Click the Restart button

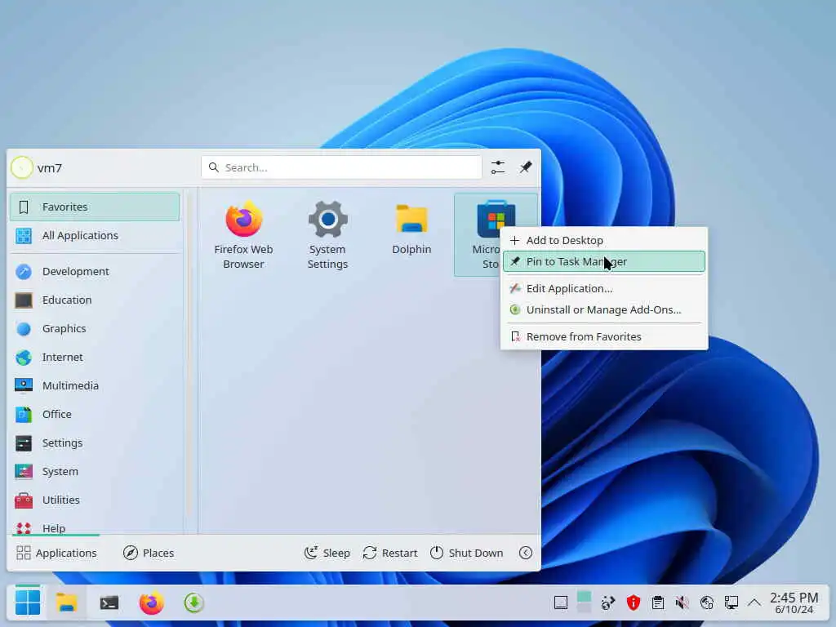pos(390,553)
